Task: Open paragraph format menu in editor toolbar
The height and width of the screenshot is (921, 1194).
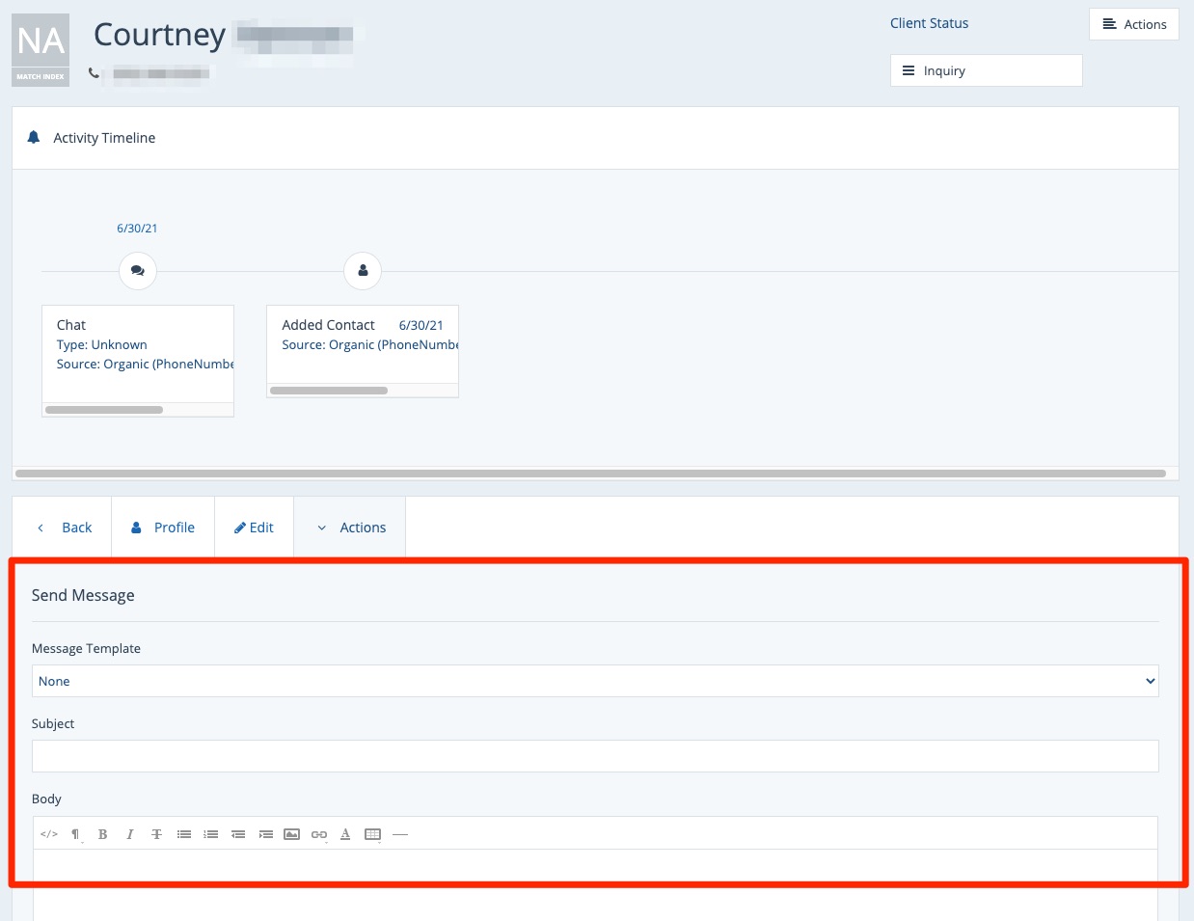Action: 75,834
